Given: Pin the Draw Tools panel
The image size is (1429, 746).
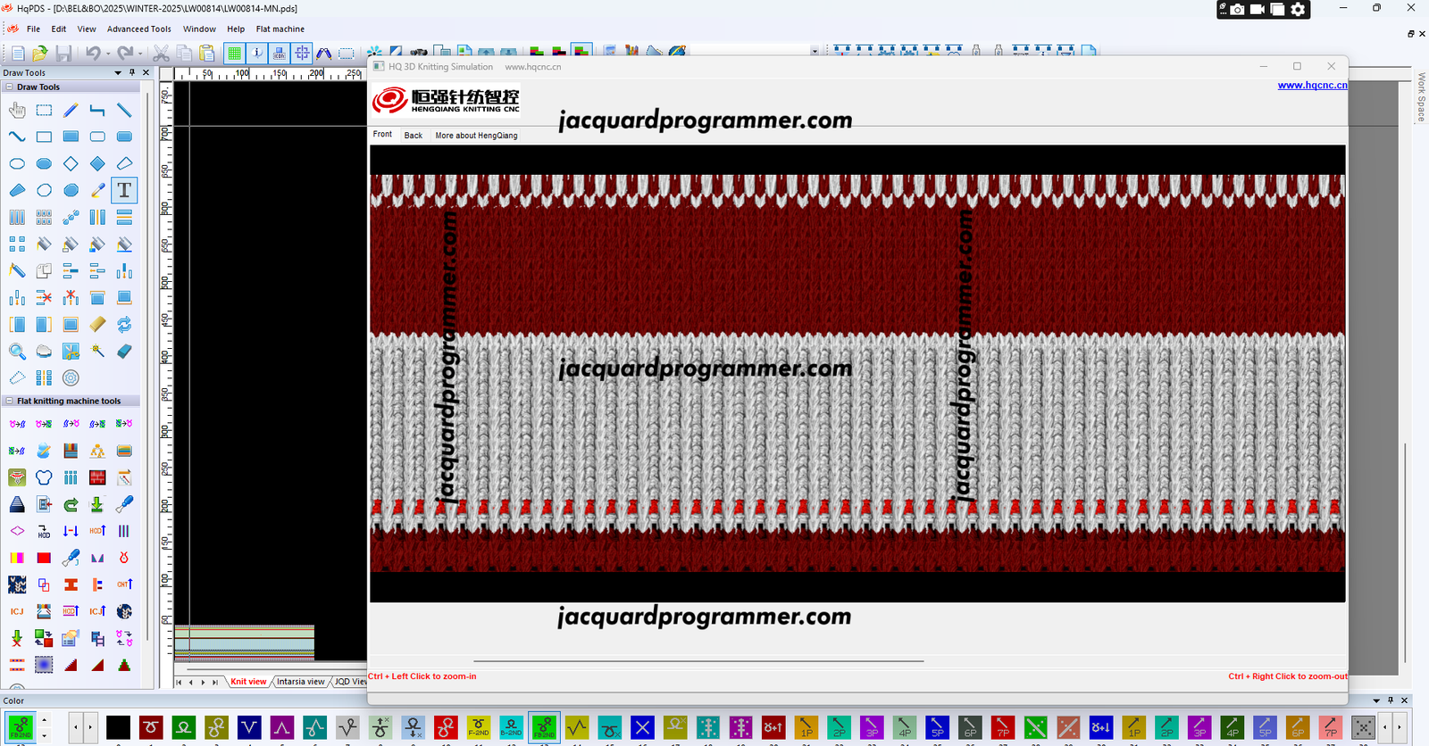Looking at the screenshot, I should (132, 72).
